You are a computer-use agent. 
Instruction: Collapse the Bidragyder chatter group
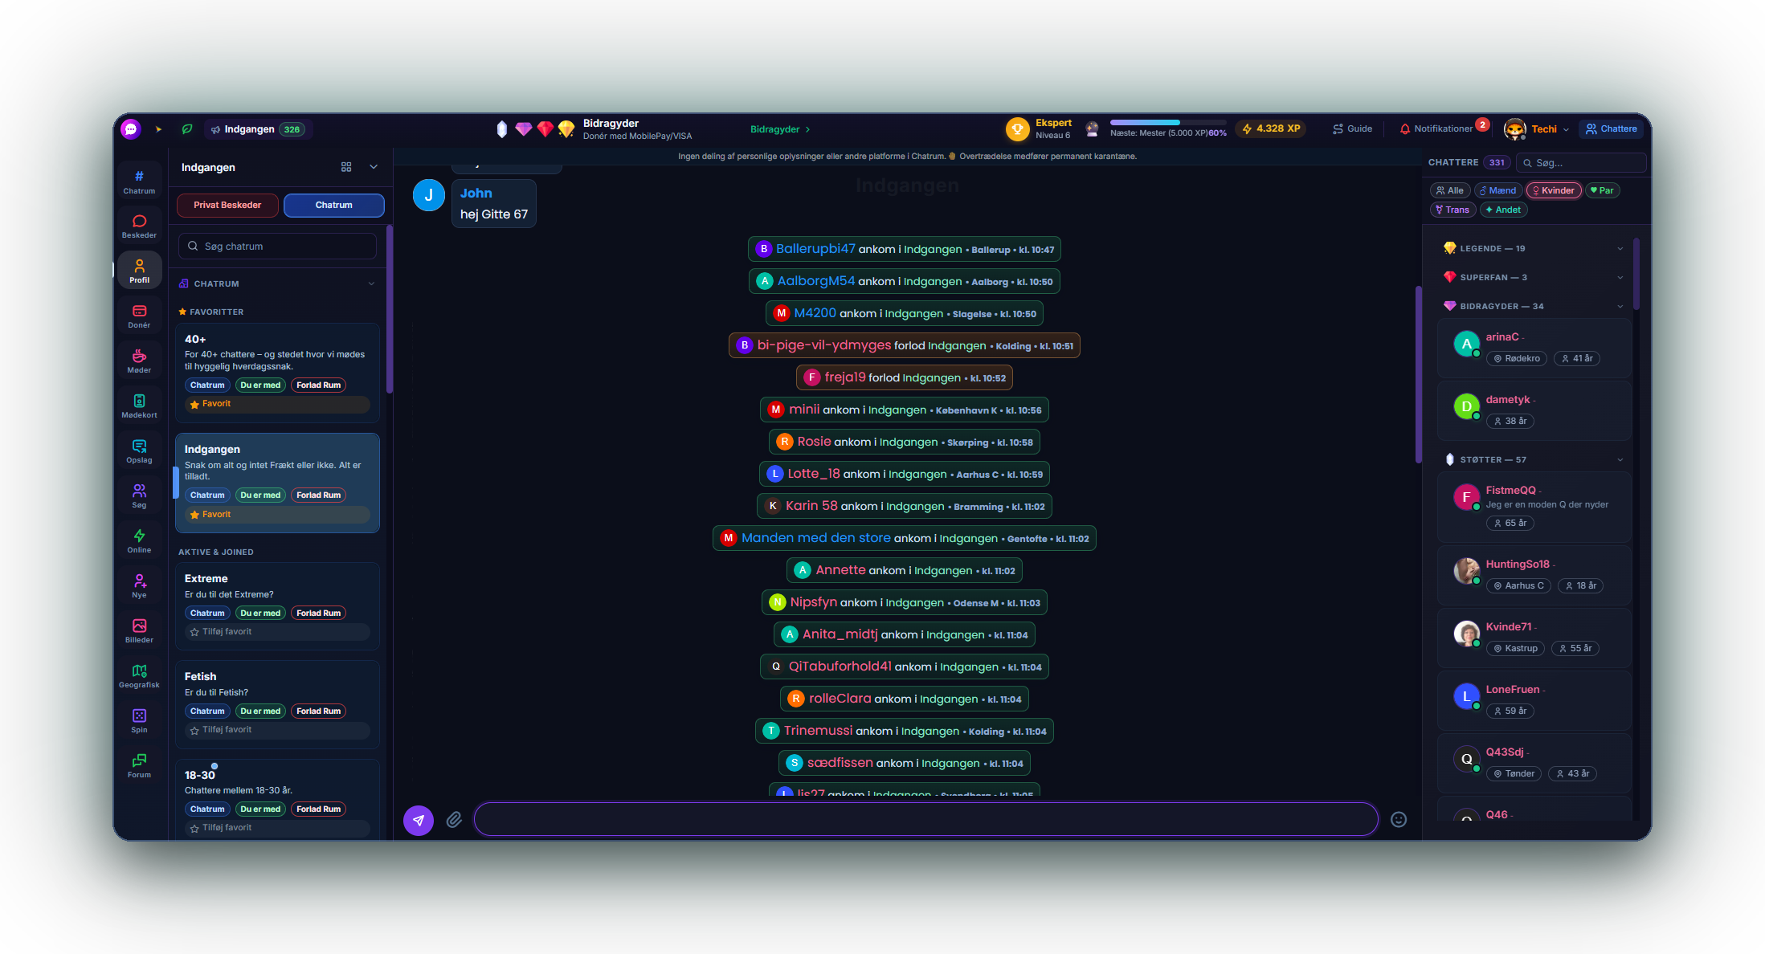1620,307
